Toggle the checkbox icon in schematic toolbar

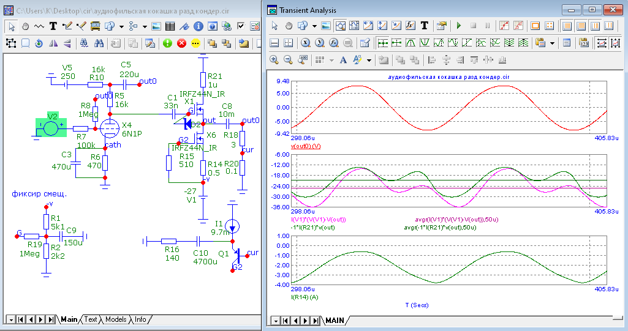click(241, 26)
